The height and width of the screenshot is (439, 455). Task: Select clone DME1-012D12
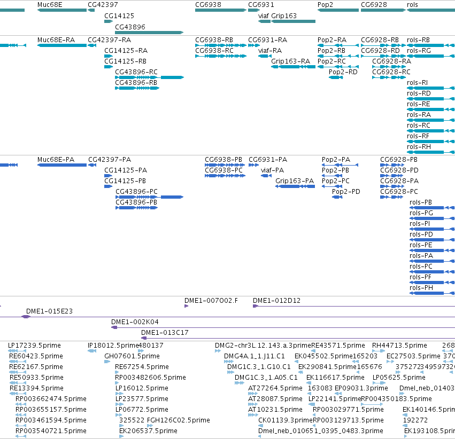pyautogui.click(x=276, y=301)
